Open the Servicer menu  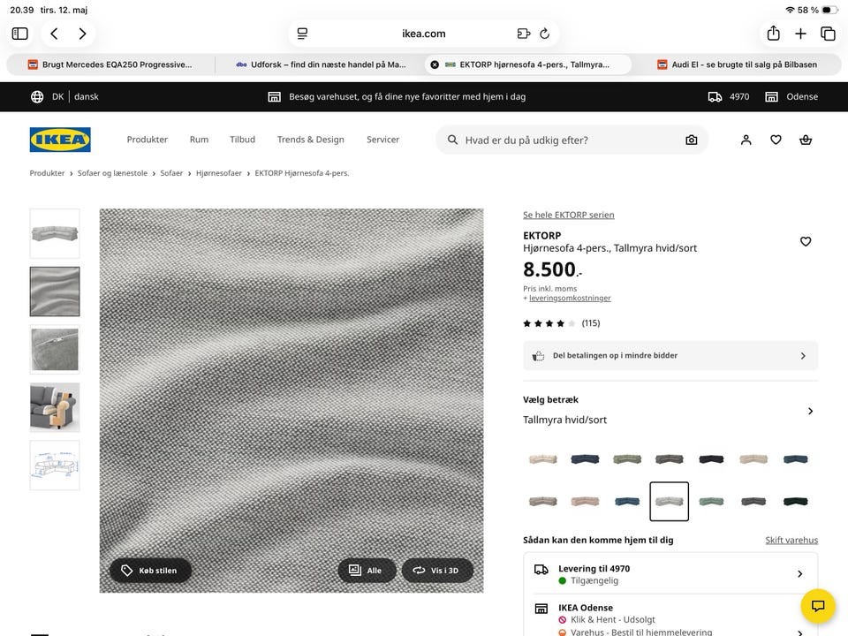click(382, 140)
